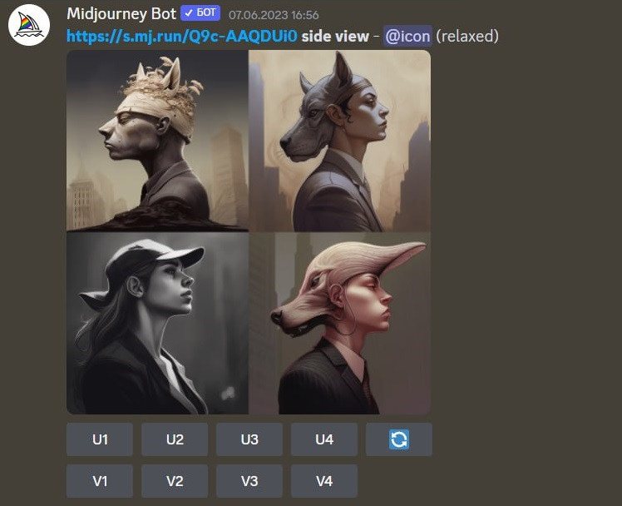
Task: Select U4 upscale button
Action: [x=324, y=439]
